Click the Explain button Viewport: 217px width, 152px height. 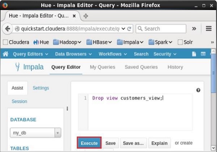coord(159,143)
